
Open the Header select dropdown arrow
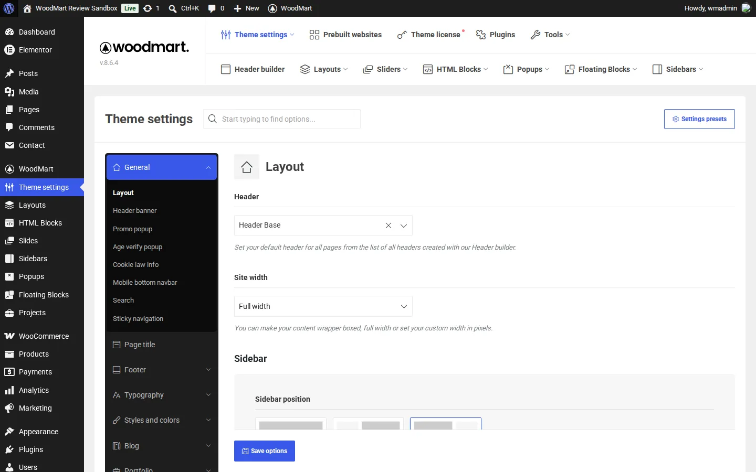[x=404, y=226]
